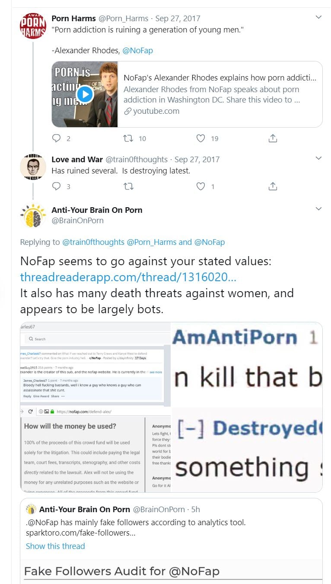This screenshot has width=331, height=584.
Task: Play the Alexander Rhodes YouTube video
Action: click(85, 94)
